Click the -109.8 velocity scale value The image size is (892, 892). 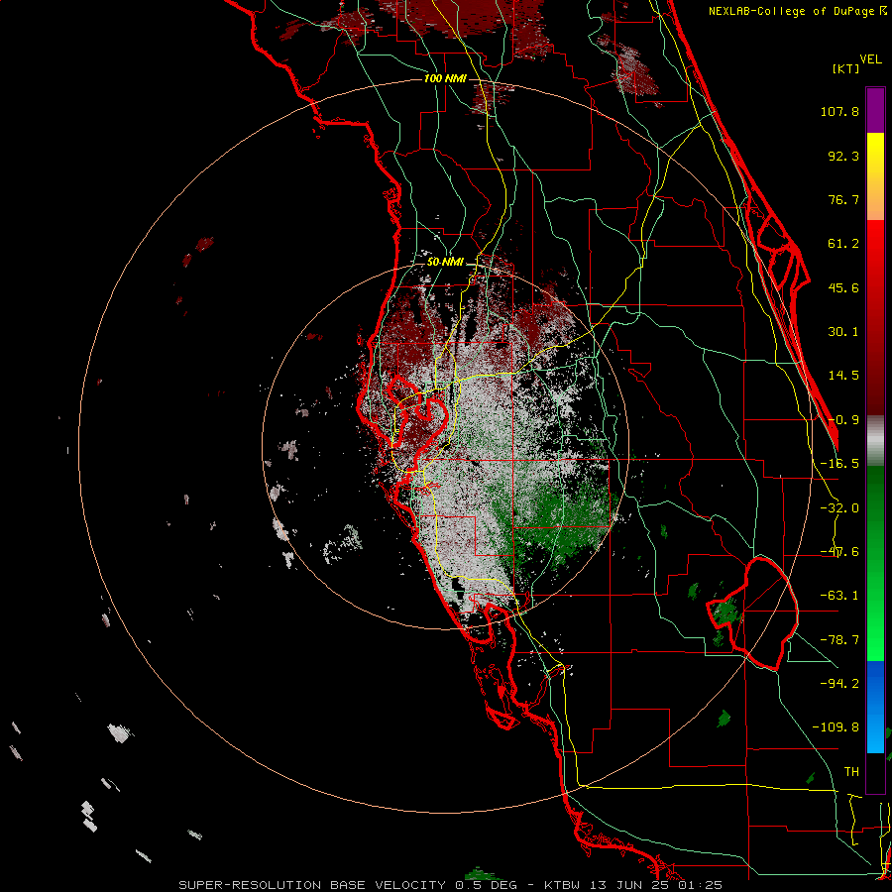[x=836, y=727]
